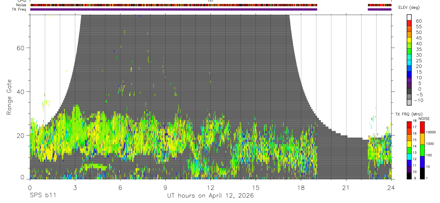Select the red top block of TX FRQ bar
The image size is (440, 203).
coord(409,125)
